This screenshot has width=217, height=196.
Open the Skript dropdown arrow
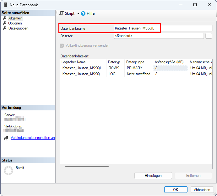click(78, 13)
